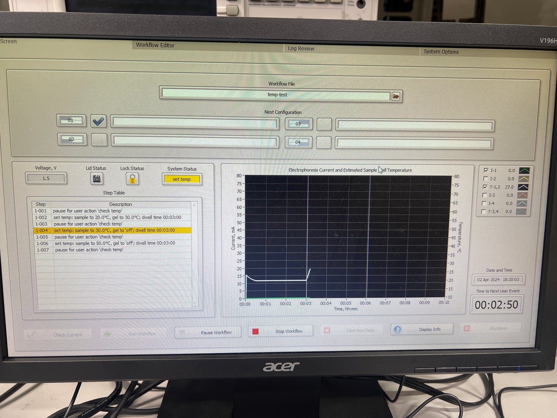This screenshot has width=557, height=418.
Task: Click the Workflow File name field
Action: point(276,95)
